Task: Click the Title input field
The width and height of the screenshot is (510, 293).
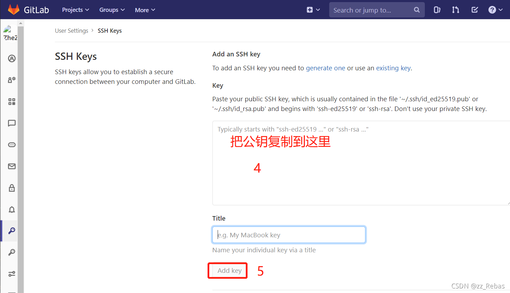Action: [x=289, y=235]
